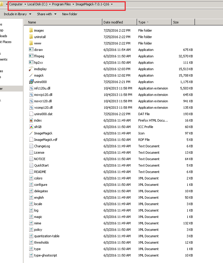Select the type XML file name
This screenshot has height=263, width=223.
(37, 249)
